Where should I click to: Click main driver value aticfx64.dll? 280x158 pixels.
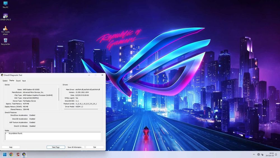click(87, 90)
